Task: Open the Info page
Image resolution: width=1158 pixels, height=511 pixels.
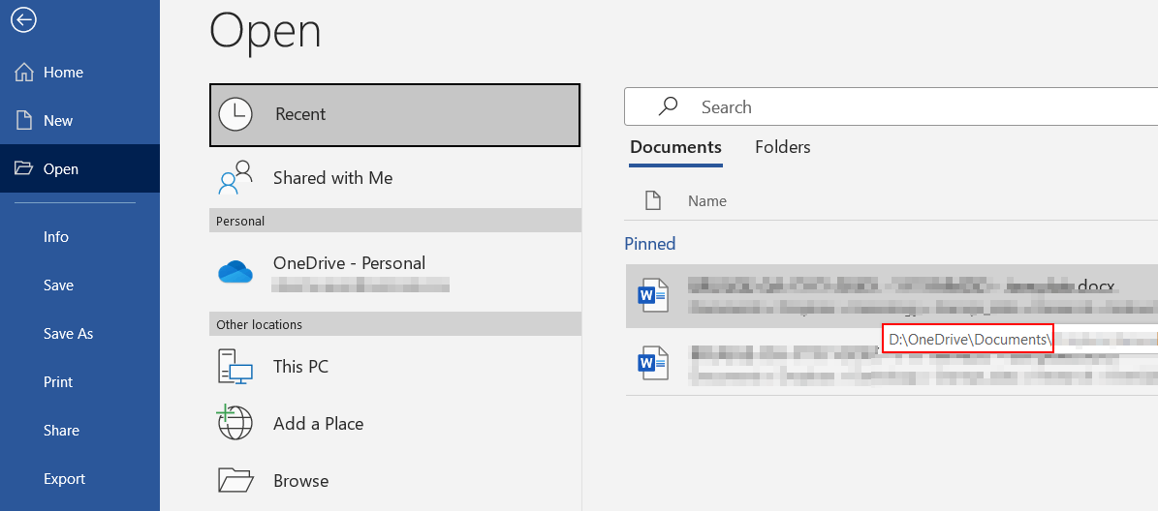Action: click(79, 237)
